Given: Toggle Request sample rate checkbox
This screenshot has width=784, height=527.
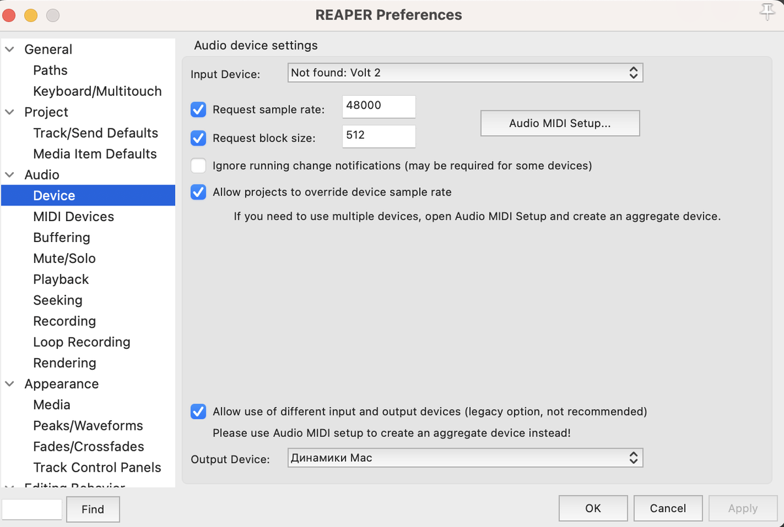Looking at the screenshot, I should click(199, 110).
